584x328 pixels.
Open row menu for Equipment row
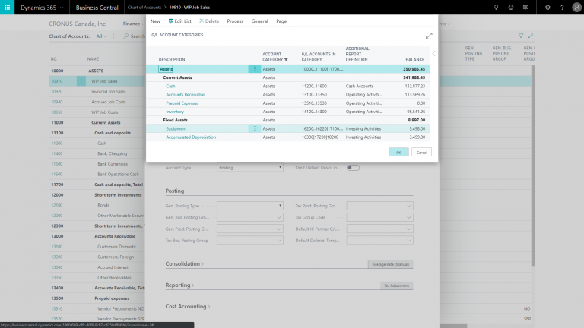[x=255, y=128]
